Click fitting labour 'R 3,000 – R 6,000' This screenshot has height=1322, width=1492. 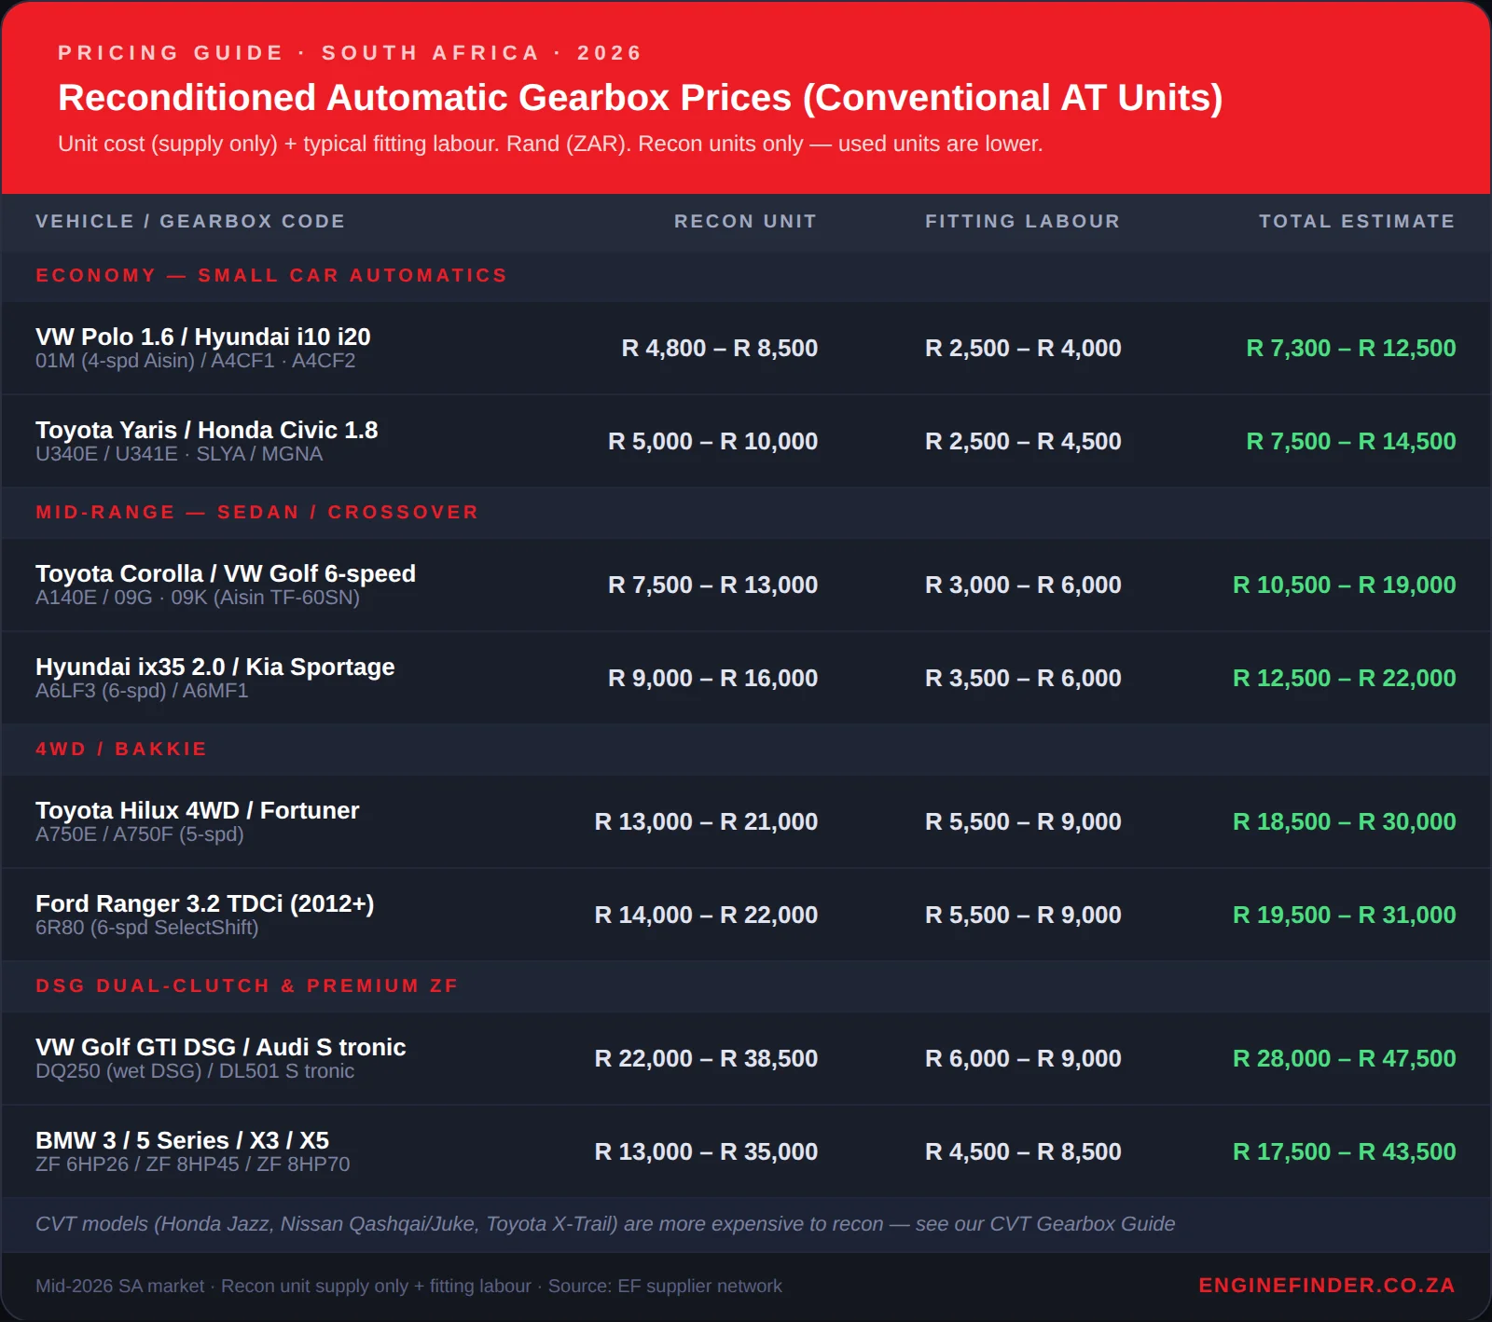coord(1023,585)
